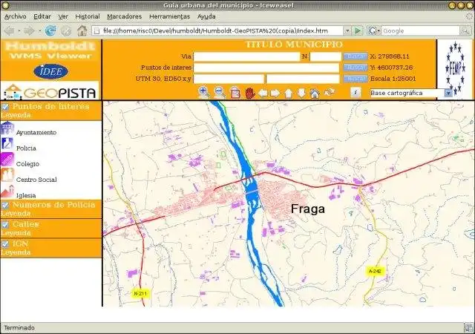Screen dimensions: 475x334
Task: Click Buscar button for UTM coordinates
Action: pos(356,79)
